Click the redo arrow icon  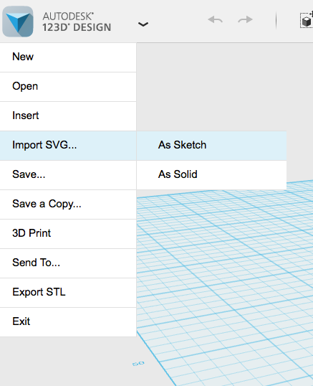click(245, 19)
